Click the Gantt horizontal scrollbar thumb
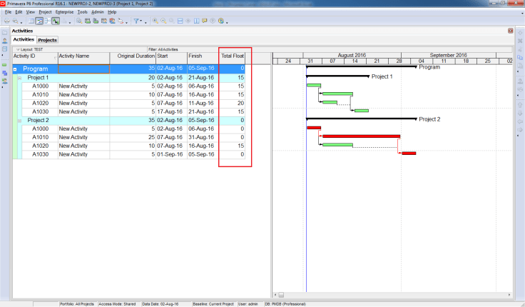Viewport: 525px width, 307px height. click(281, 295)
